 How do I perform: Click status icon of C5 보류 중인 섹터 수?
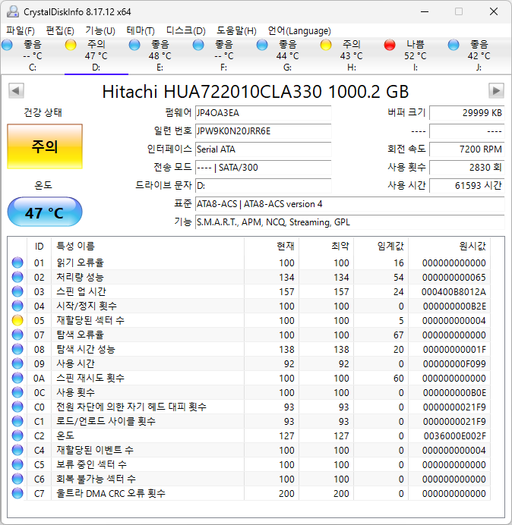[x=17, y=464]
